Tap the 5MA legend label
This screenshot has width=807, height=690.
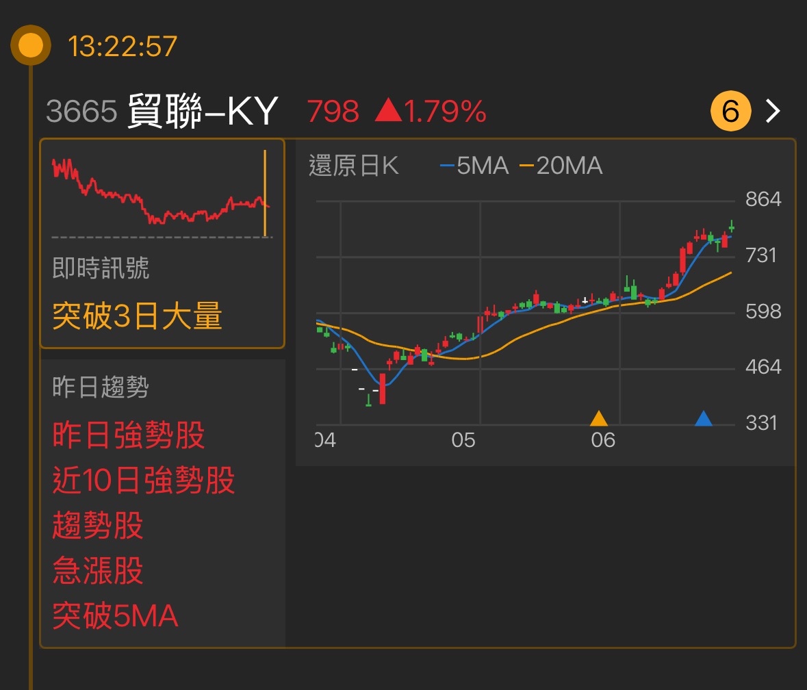[x=474, y=166]
